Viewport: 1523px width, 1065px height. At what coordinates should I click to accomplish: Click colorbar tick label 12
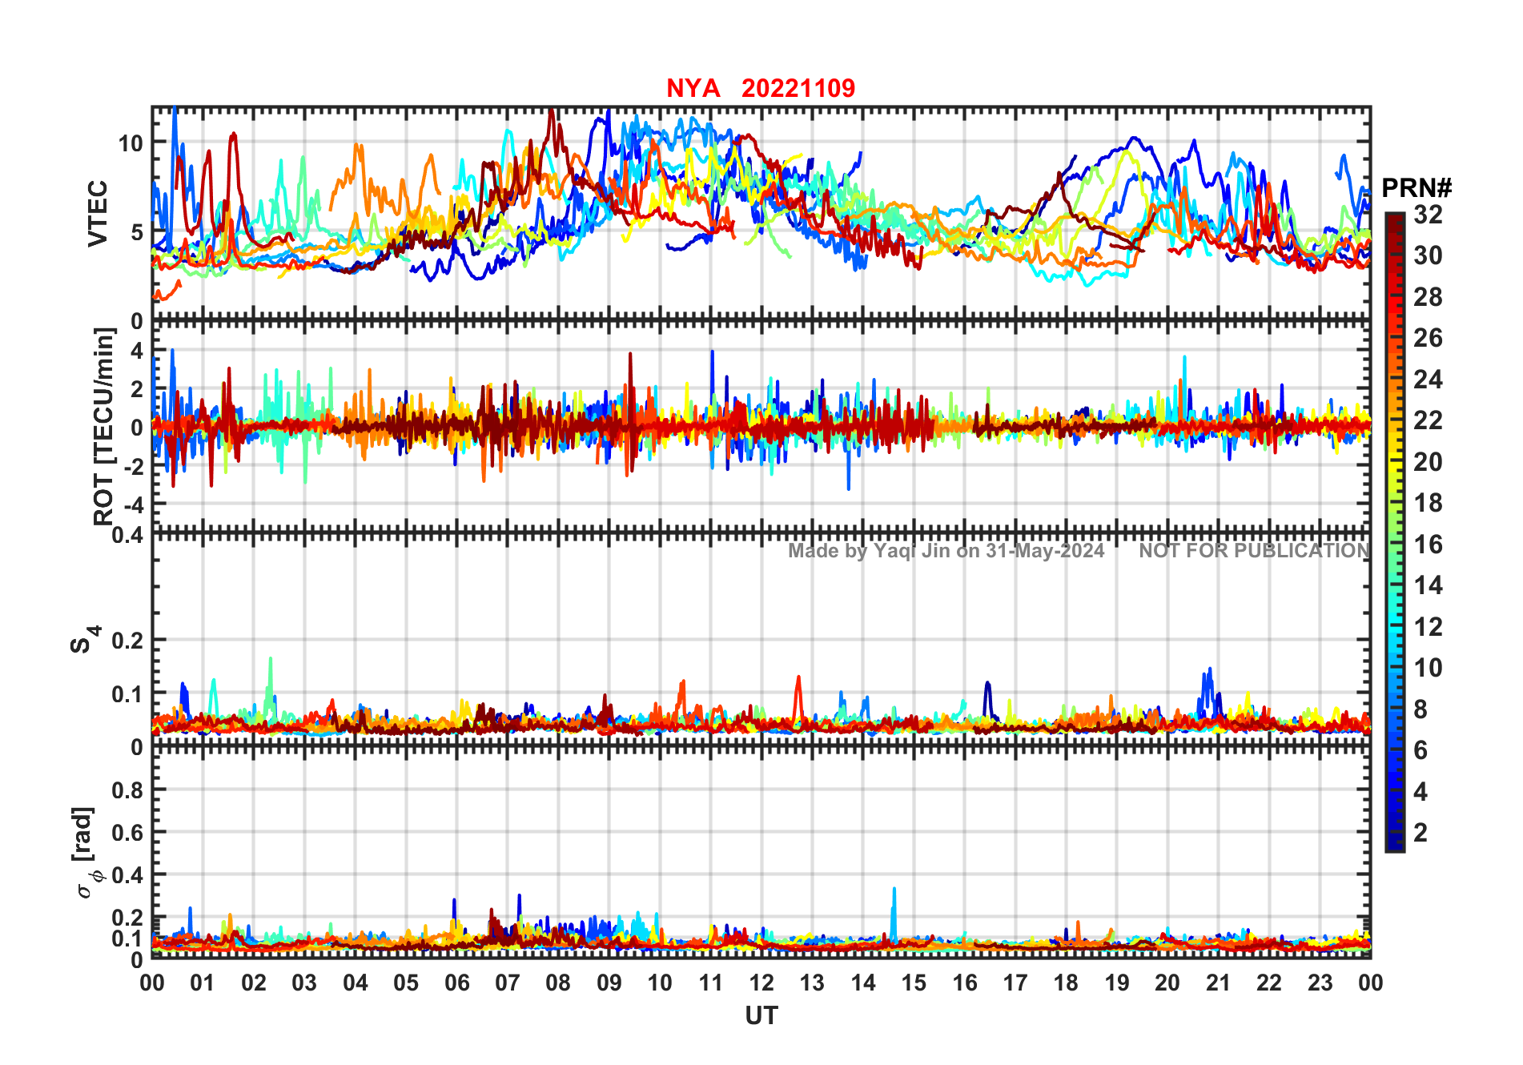coord(1428,626)
